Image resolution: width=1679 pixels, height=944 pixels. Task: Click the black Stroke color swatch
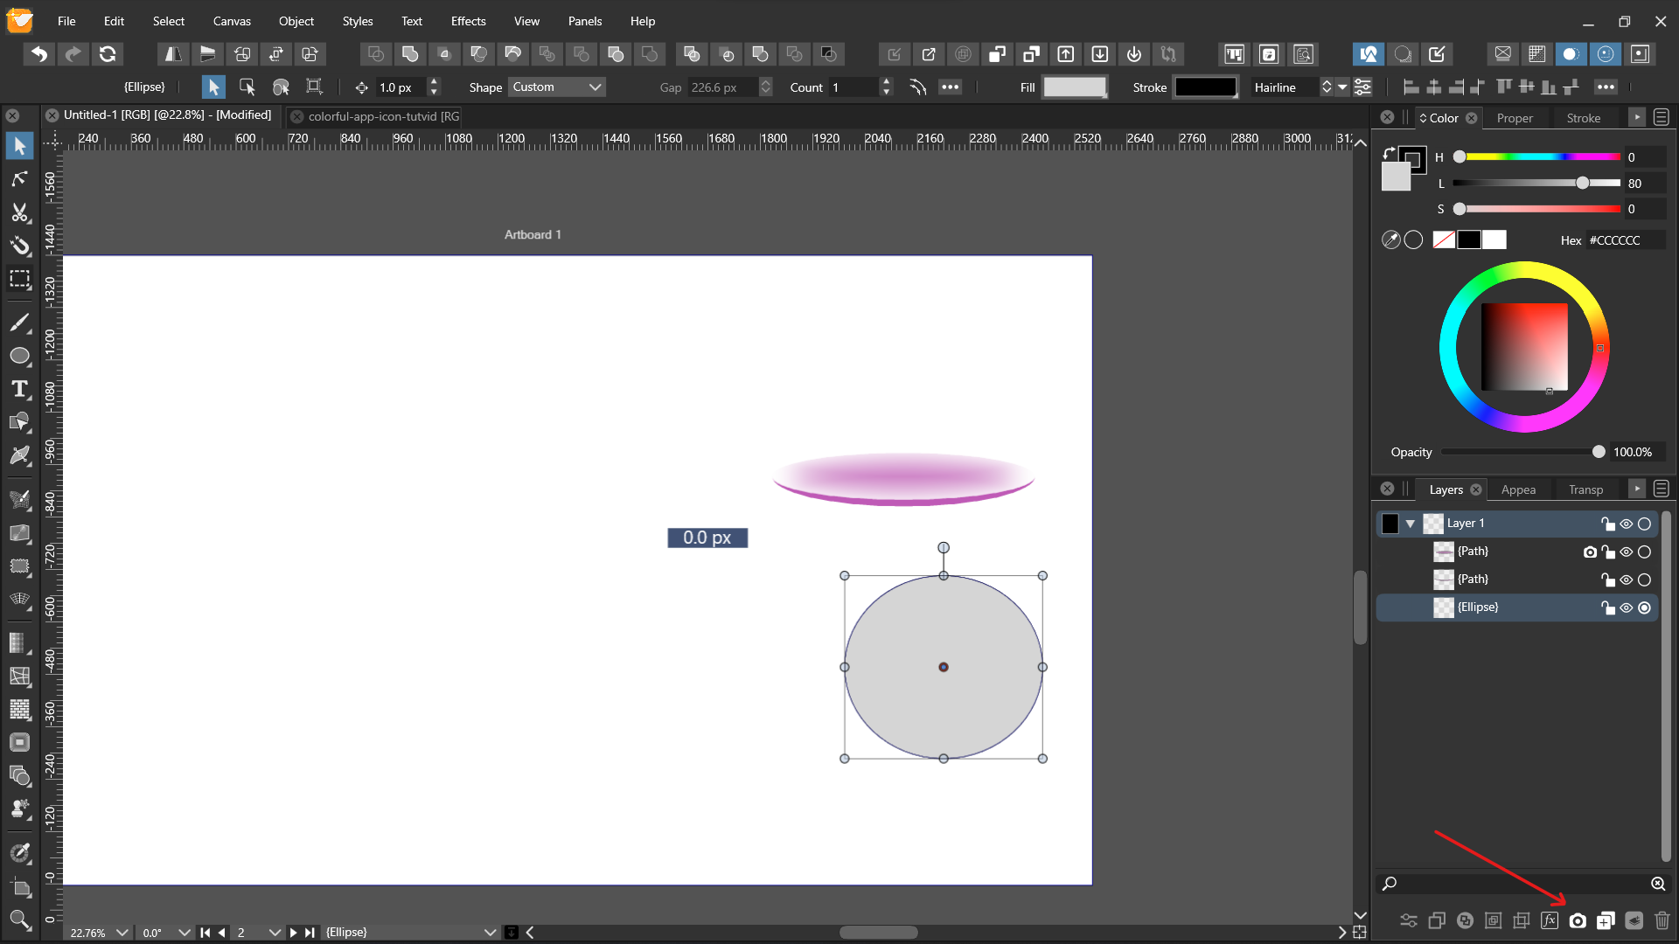1205,87
